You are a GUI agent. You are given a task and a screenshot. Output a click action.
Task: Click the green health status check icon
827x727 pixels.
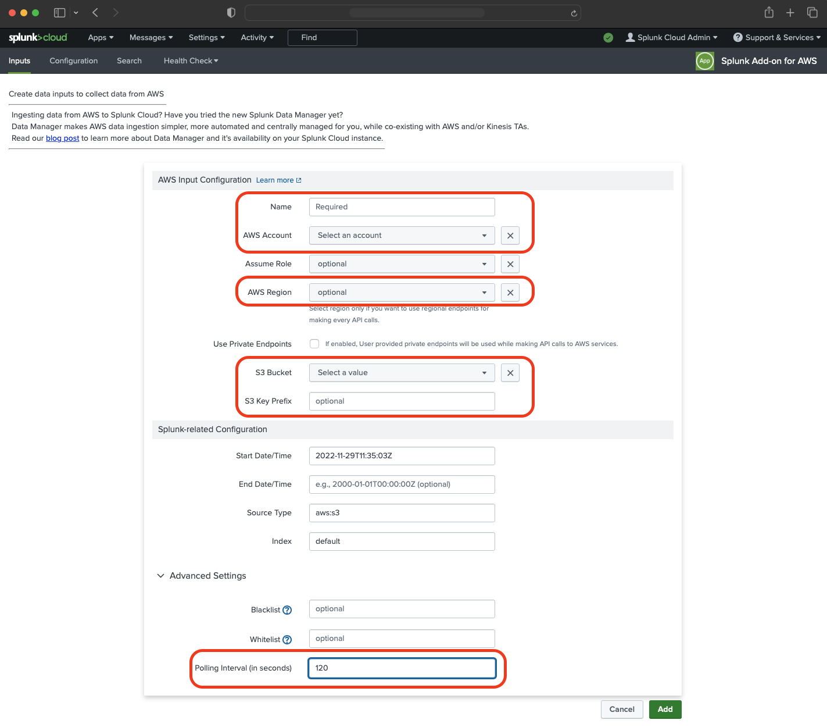pos(608,38)
